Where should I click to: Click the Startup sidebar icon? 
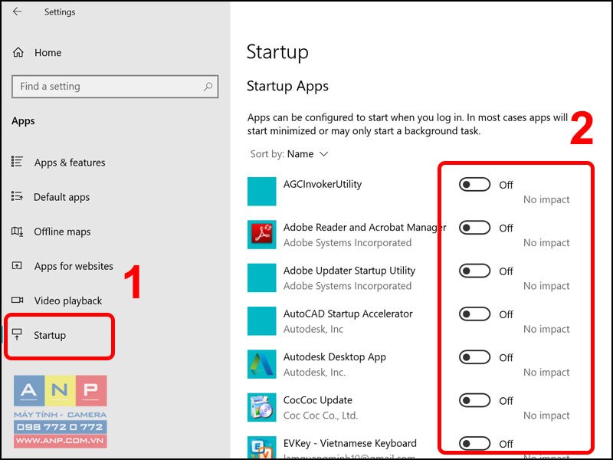pos(17,334)
